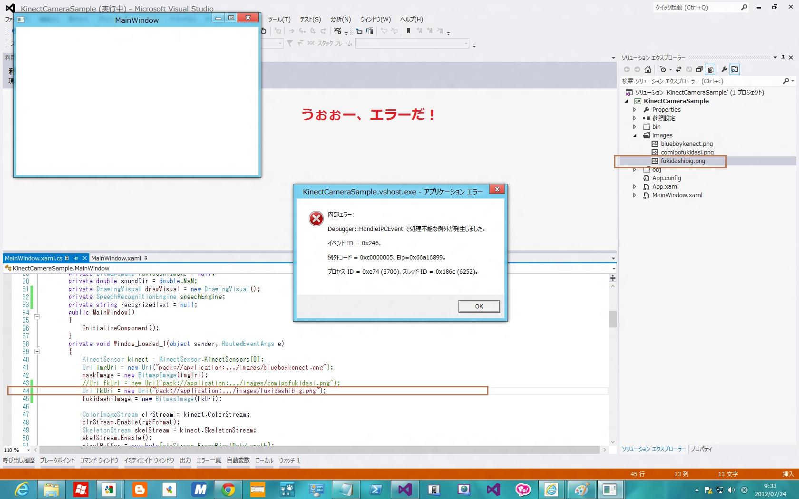799x499 pixels.
Task: Open the エラー一覧 panel at the bottom
Action: [209, 460]
